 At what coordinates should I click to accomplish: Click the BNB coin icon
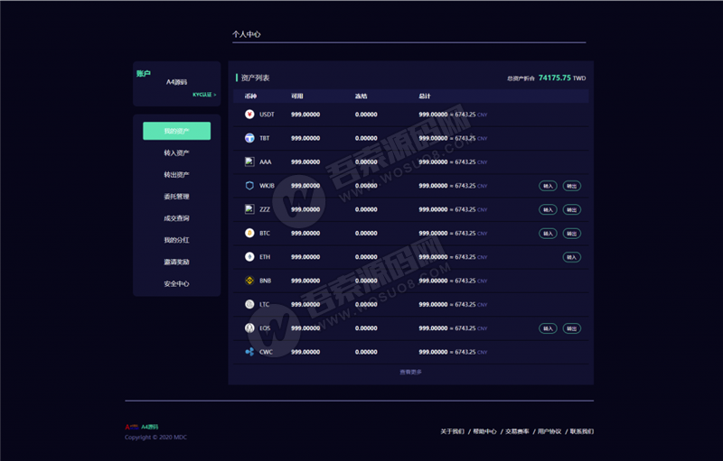pyautogui.click(x=249, y=281)
